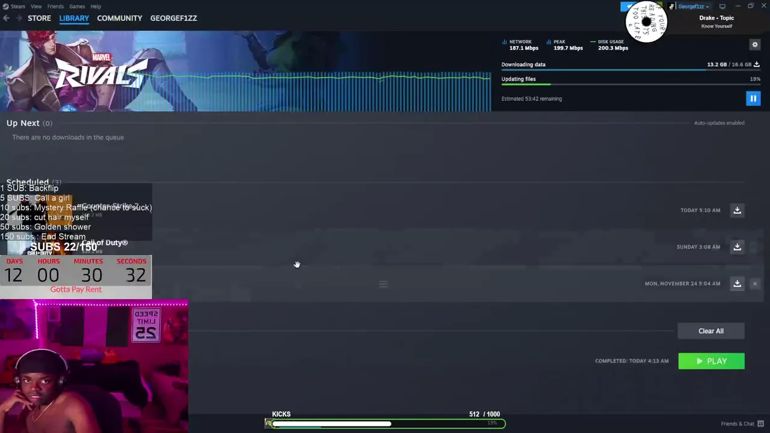Click the KICKS goal progress bar

tap(385, 423)
